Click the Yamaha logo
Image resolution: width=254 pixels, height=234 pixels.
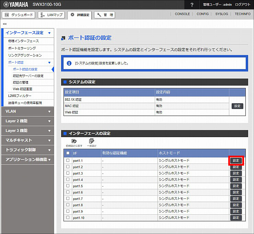pyautogui.click(x=16, y=4)
